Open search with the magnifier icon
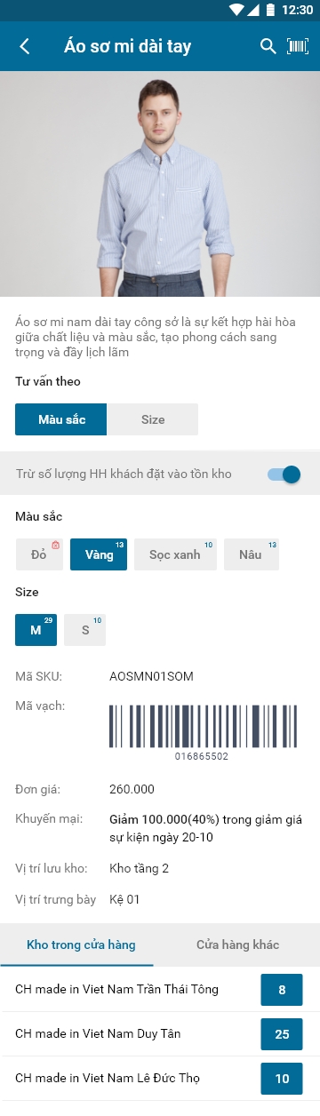The width and height of the screenshot is (320, 1116). click(x=268, y=46)
